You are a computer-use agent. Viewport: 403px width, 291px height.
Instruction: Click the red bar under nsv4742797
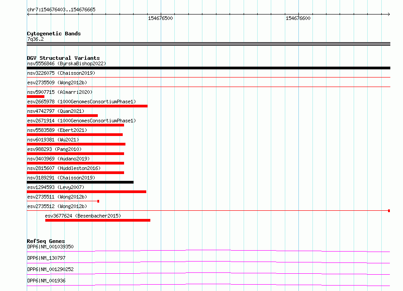pyautogui.click(x=62, y=116)
